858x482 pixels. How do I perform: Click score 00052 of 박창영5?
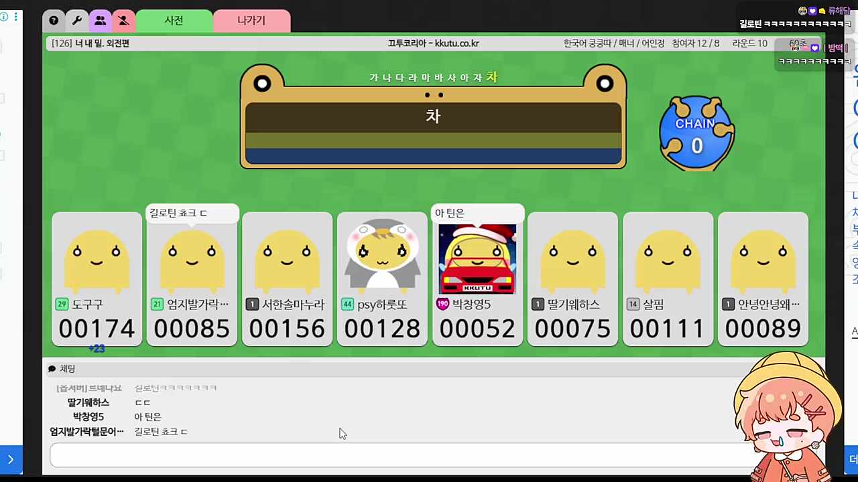tap(477, 329)
